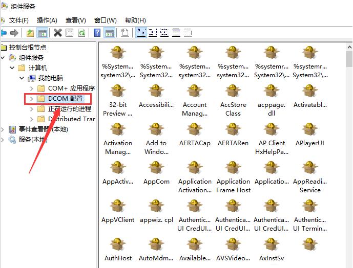This screenshot has width=353, height=268.
Task: Expand the COM+ 应用程序 node
Action: tap(31, 88)
